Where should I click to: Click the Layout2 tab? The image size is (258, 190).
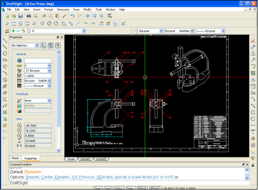click(101, 159)
